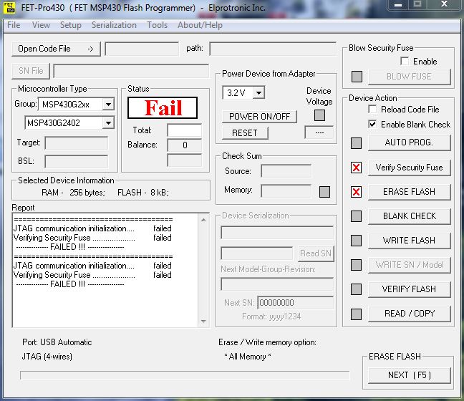
Task: Open the Tools menu
Action: (x=157, y=25)
